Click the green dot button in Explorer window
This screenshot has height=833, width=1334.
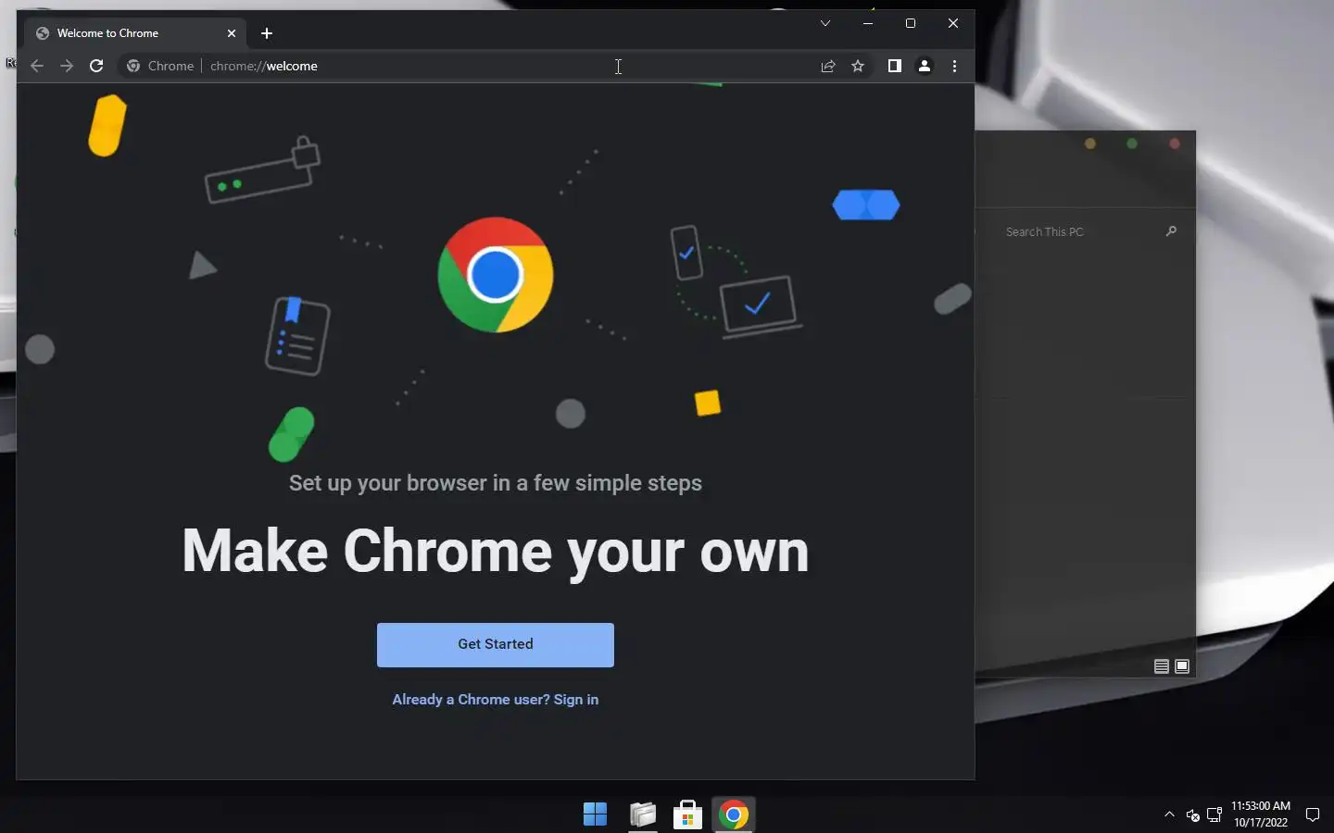coord(1132,143)
